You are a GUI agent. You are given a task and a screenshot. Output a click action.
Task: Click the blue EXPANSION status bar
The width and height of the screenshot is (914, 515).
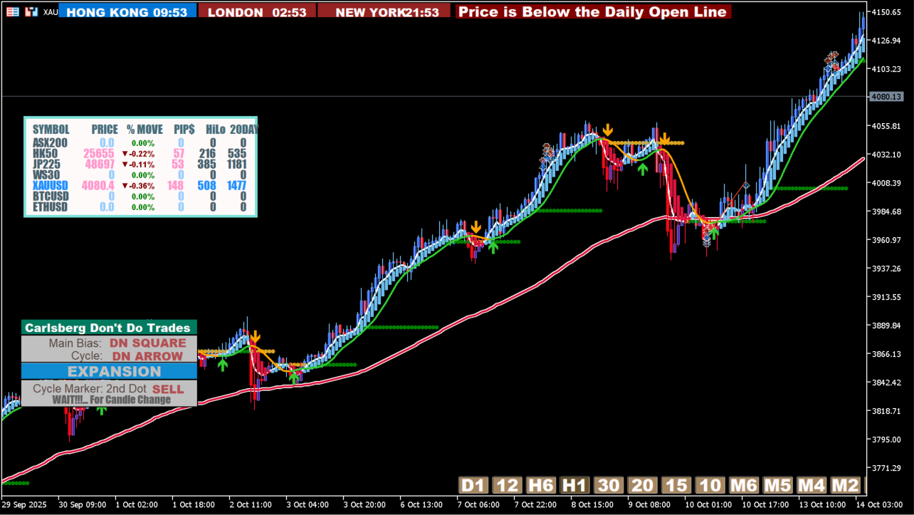(109, 371)
